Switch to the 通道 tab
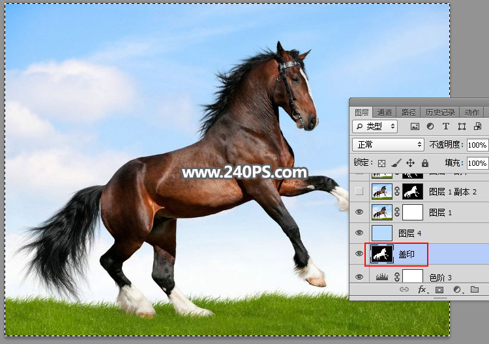 tap(384, 112)
